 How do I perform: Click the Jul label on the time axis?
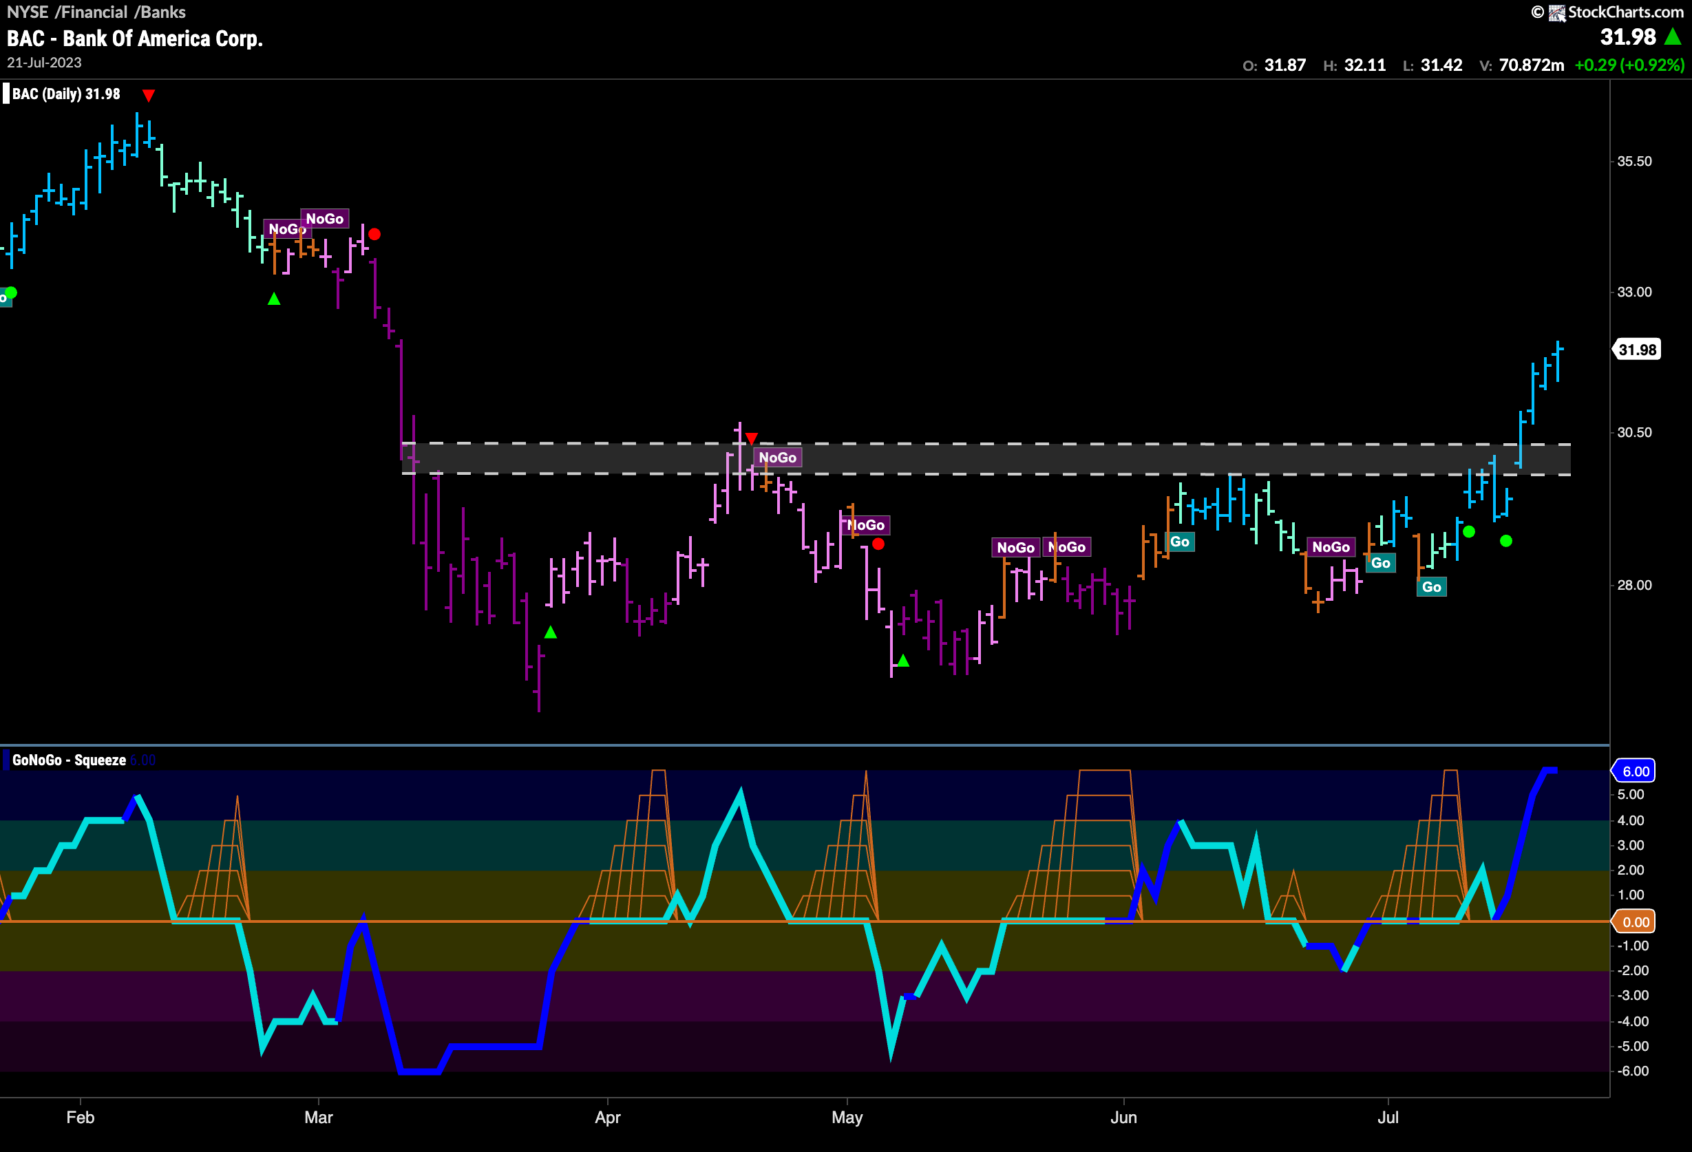tap(1388, 1117)
